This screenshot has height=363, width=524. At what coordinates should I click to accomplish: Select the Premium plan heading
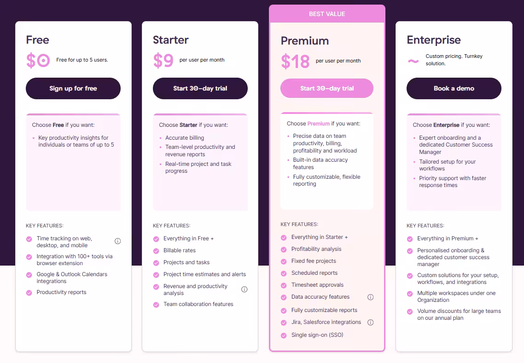(305, 41)
